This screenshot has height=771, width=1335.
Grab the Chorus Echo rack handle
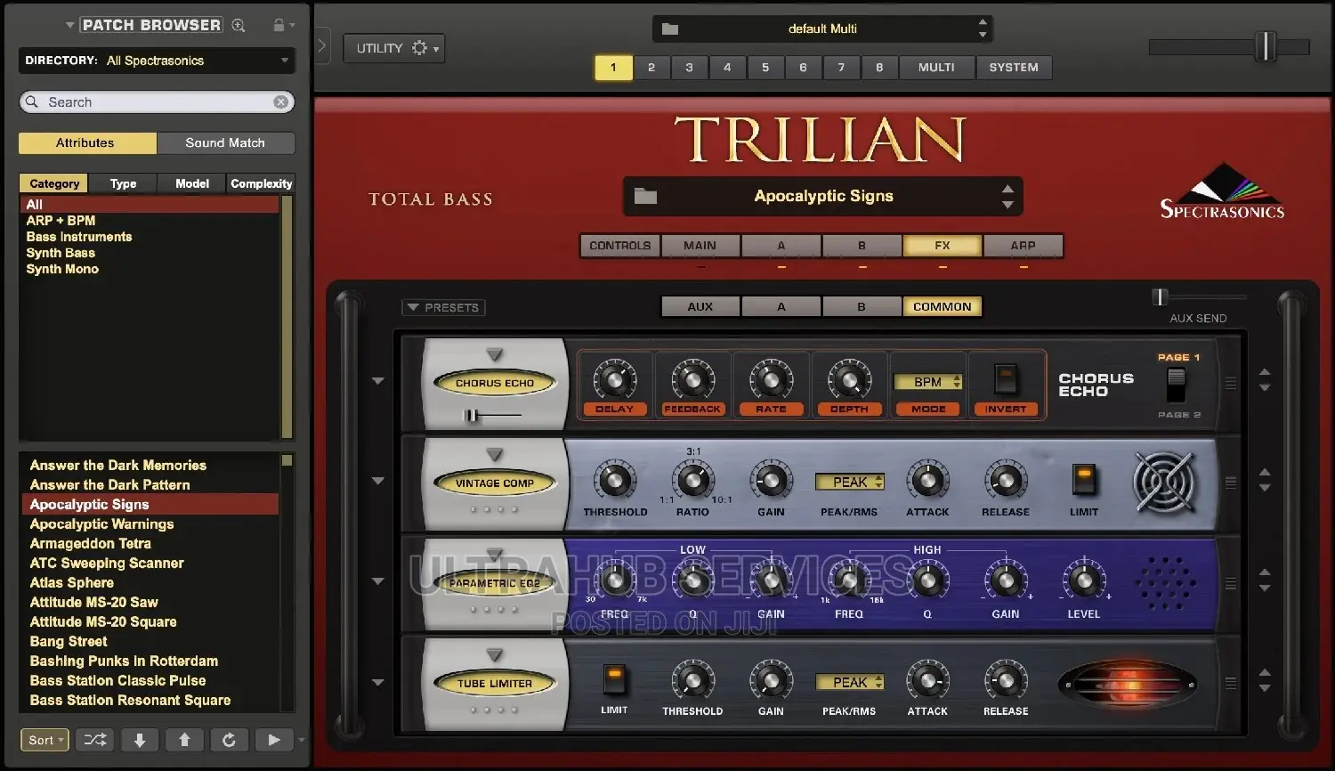coord(1231,383)
